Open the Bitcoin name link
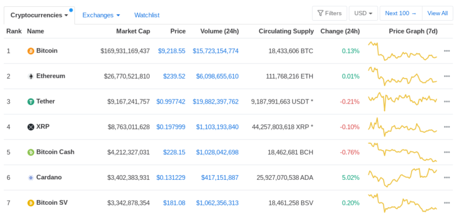 (47, 51)
